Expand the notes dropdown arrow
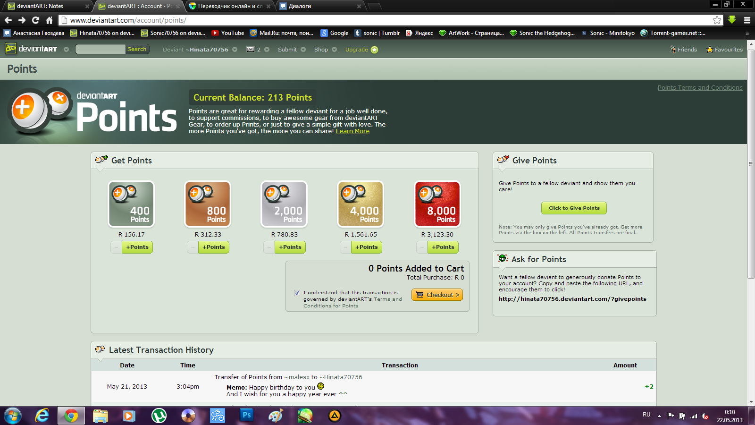 (x=267, y=50)
